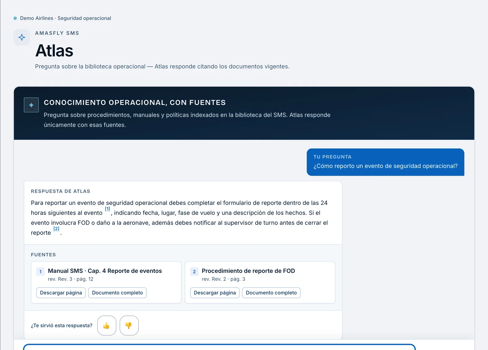This screenshot has height=350, width=488.
Task: Click the thumbs up feedback button
Action: pos(107,325)
